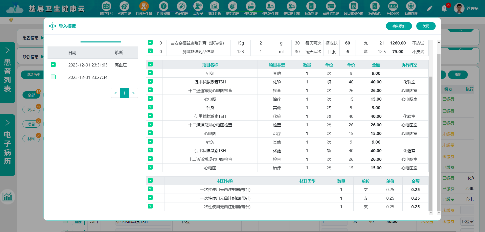Click the 75.00 amount cell
Screen dimensions: 485x232
coord(398,52)
